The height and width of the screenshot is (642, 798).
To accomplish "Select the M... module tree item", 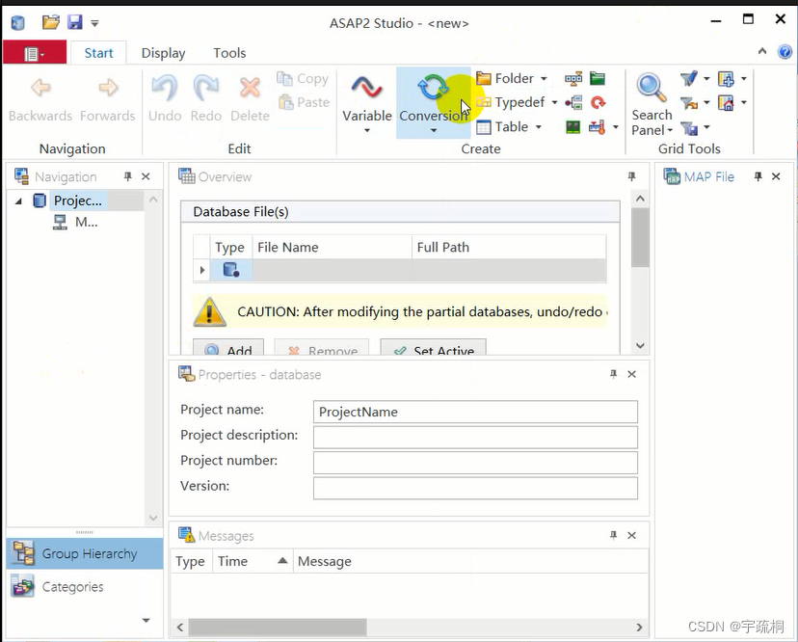I will [x=86, y=222].
